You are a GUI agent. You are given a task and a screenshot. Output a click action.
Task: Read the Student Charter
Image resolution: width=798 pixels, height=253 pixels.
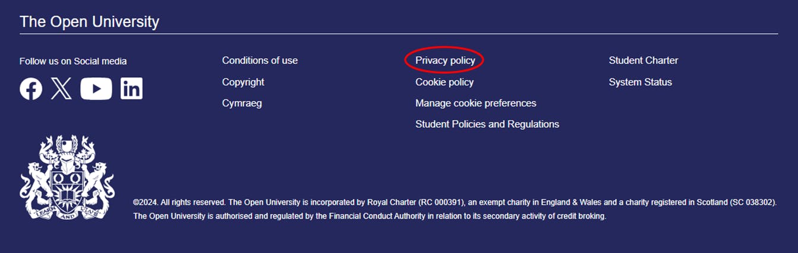[x=643, y=60]
